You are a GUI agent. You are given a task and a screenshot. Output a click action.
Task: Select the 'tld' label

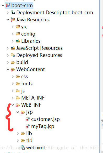tap(29, 141)
